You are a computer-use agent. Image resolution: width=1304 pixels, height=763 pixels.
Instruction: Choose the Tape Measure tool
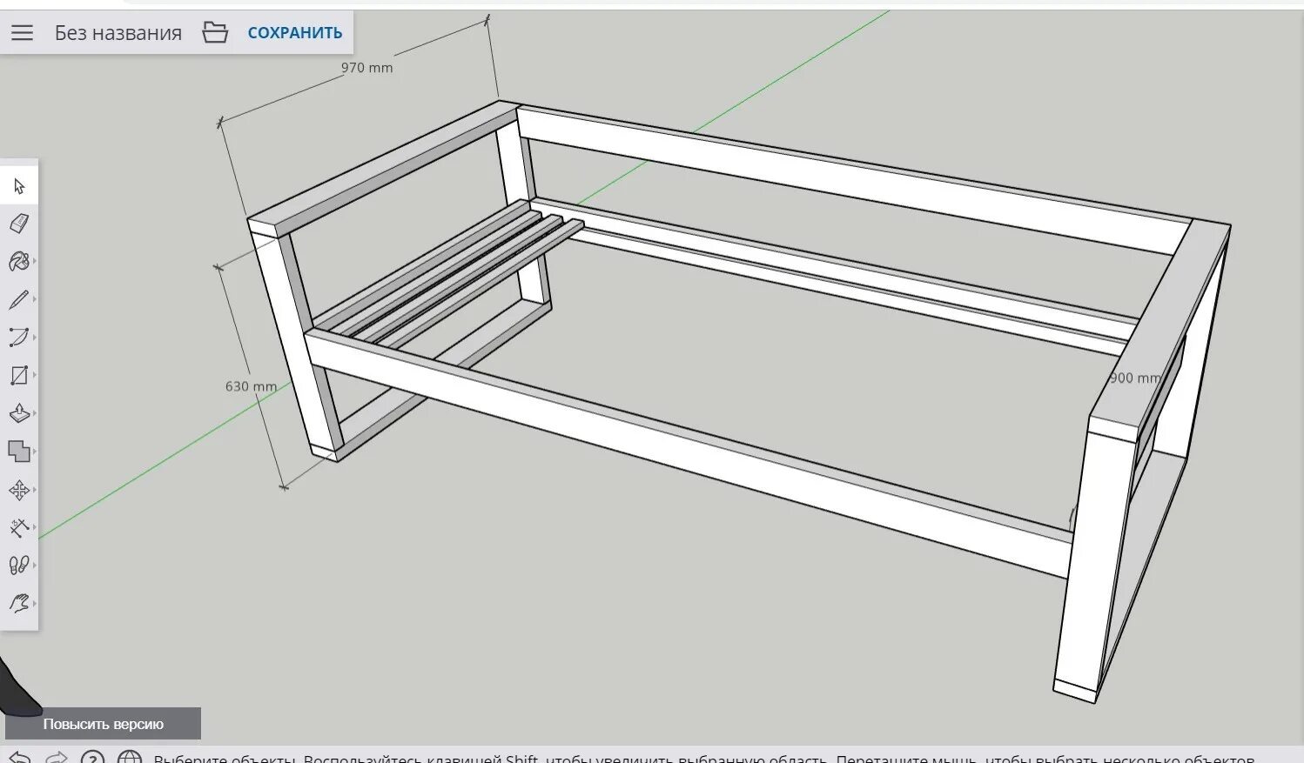(18, 528)
